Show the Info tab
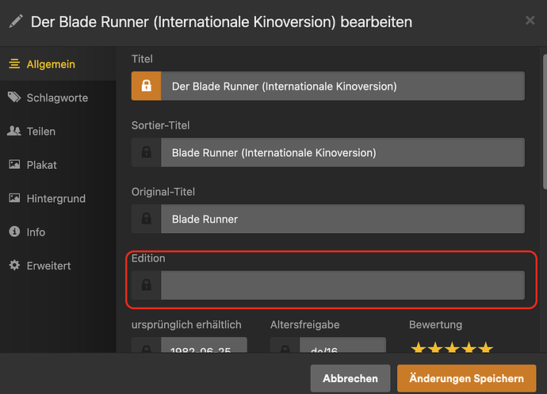 (58, 231)
